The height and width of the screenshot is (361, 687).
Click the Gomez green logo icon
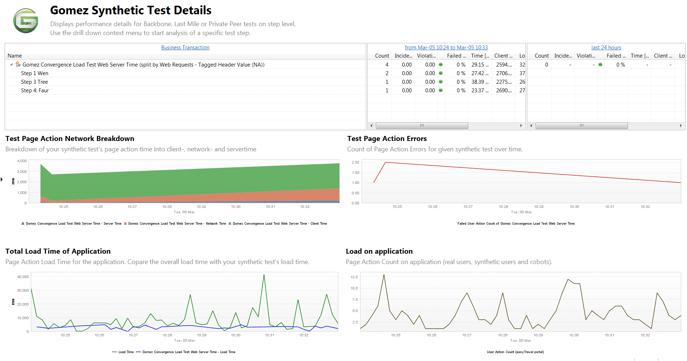pyautogui.click(x=26, y=21)
